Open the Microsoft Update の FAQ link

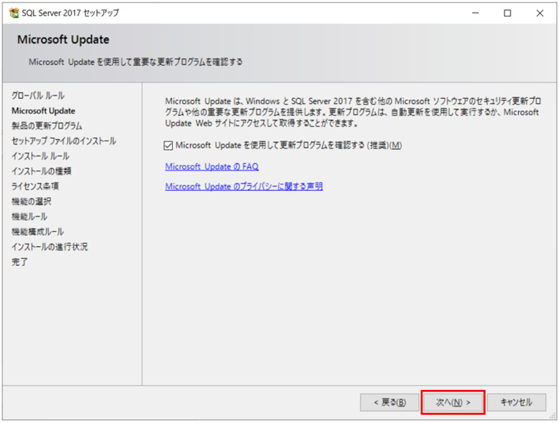[212, 167]
